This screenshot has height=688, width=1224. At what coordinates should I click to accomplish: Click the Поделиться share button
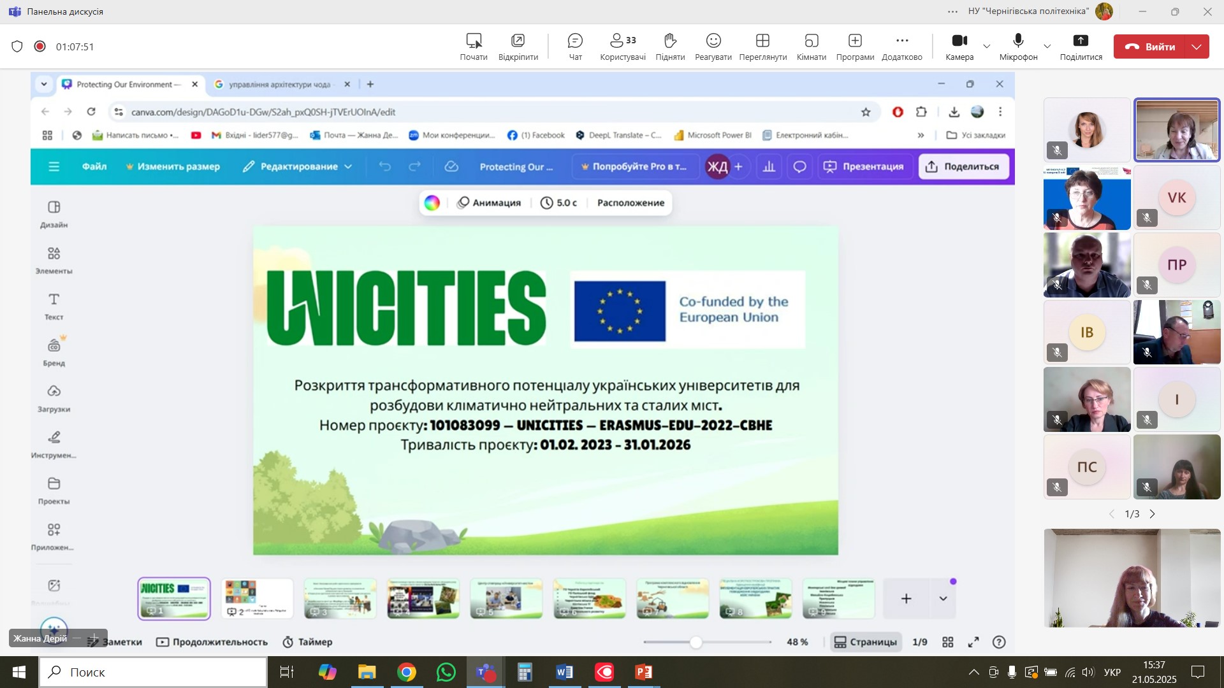point(963,167)
